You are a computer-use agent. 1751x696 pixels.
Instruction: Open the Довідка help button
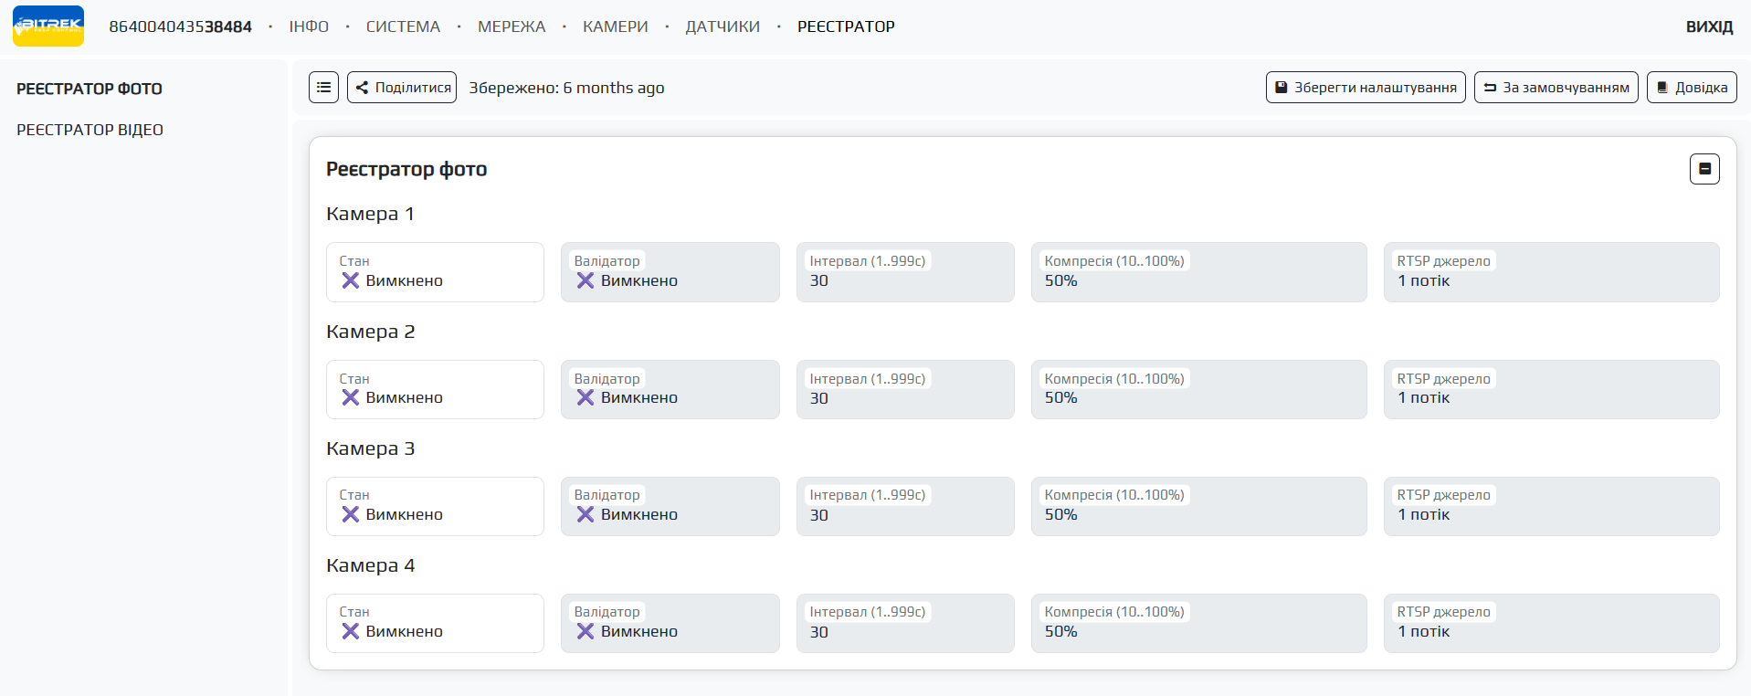point(1691,88)
